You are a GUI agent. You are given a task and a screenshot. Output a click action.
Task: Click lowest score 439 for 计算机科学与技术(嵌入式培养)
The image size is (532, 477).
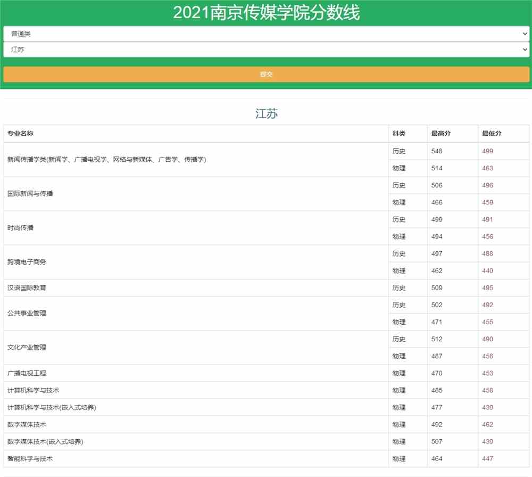(x=487, y=407)
